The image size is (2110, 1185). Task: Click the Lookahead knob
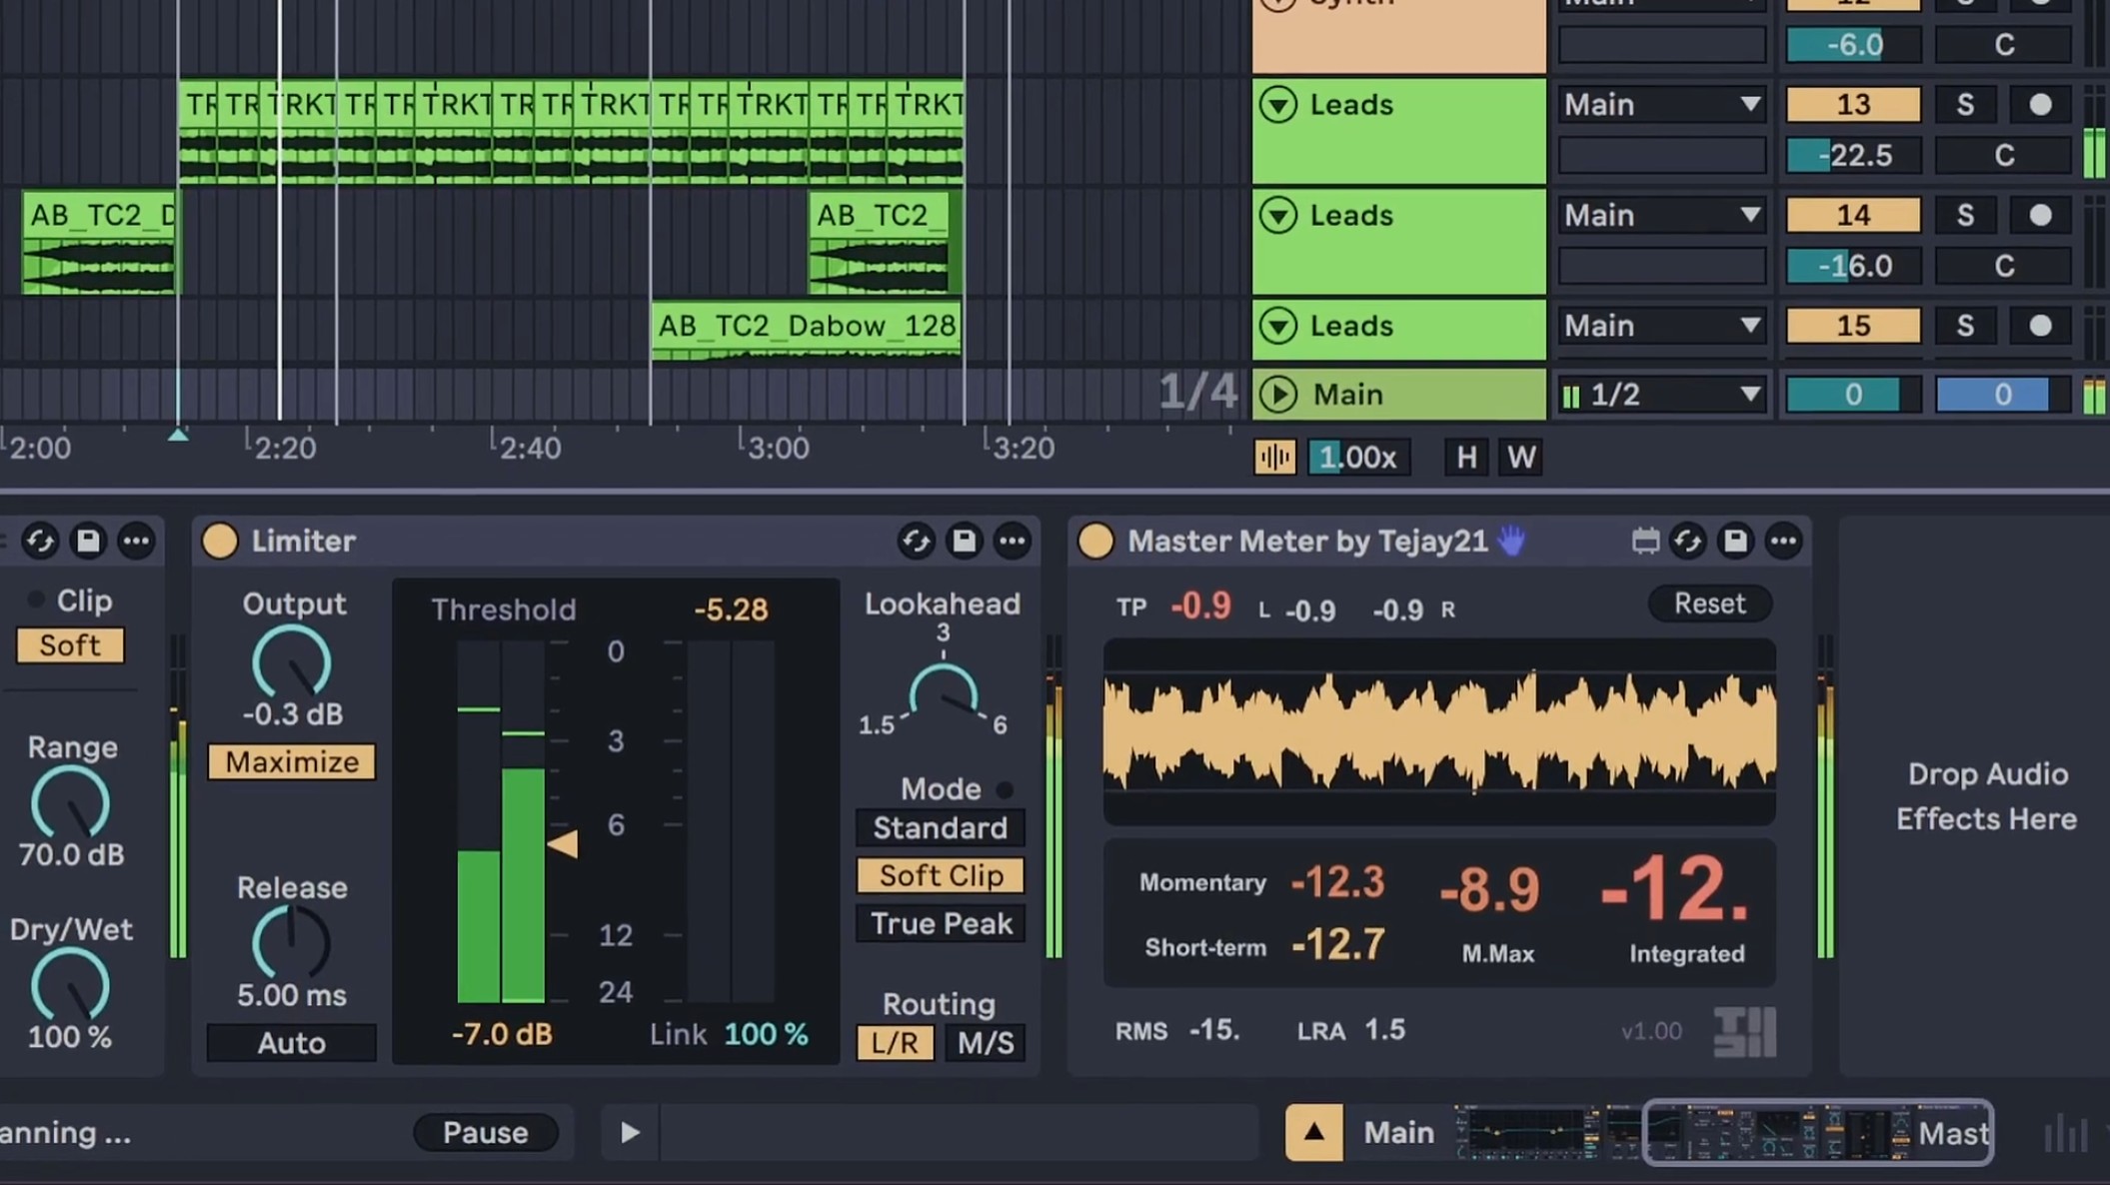pos(943,690)
